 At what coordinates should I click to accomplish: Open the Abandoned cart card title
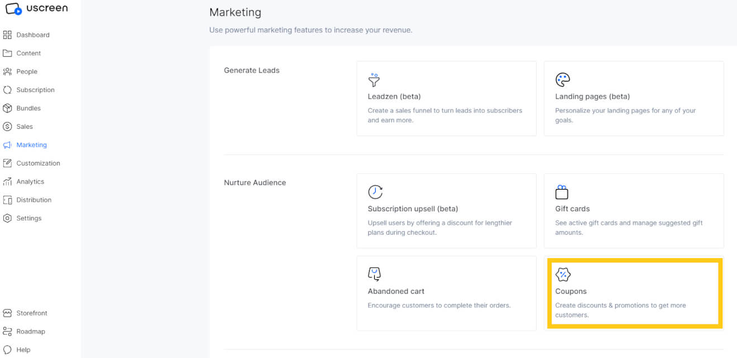tap(396, 292)
